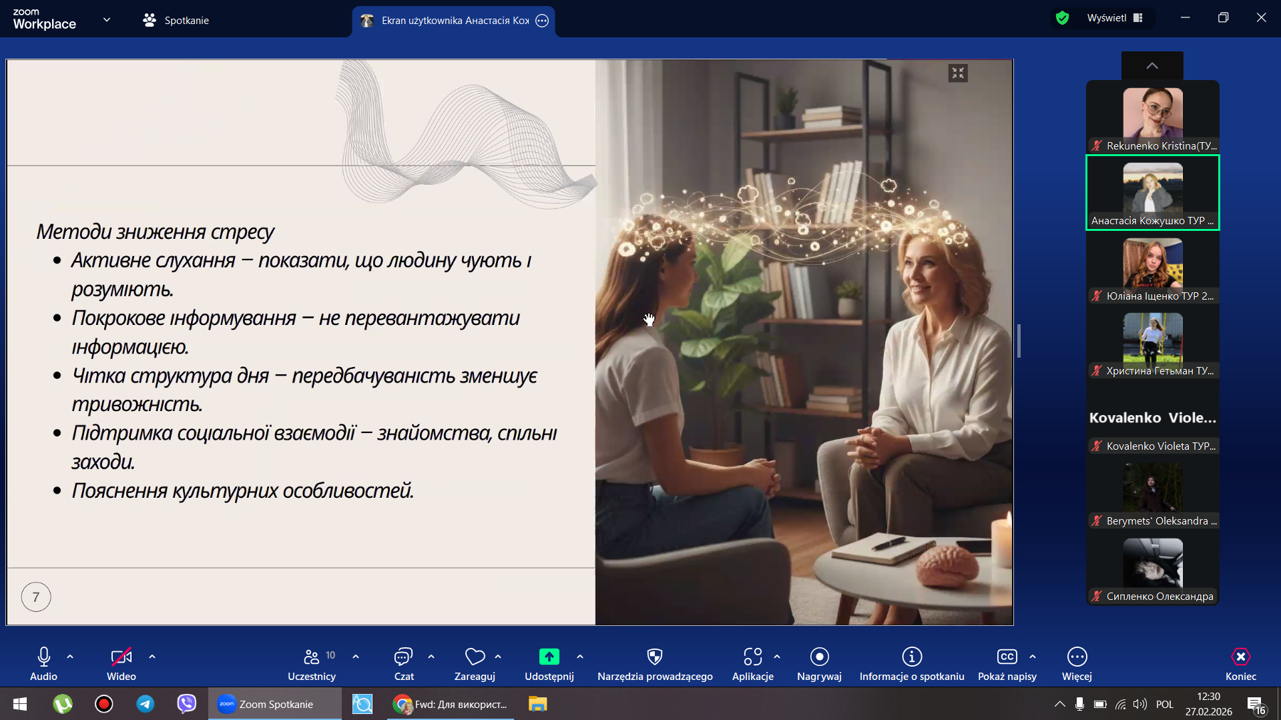Switch to the Spotkanie tab
Viewport: 1281px width, 720px height.
[176, 20]
